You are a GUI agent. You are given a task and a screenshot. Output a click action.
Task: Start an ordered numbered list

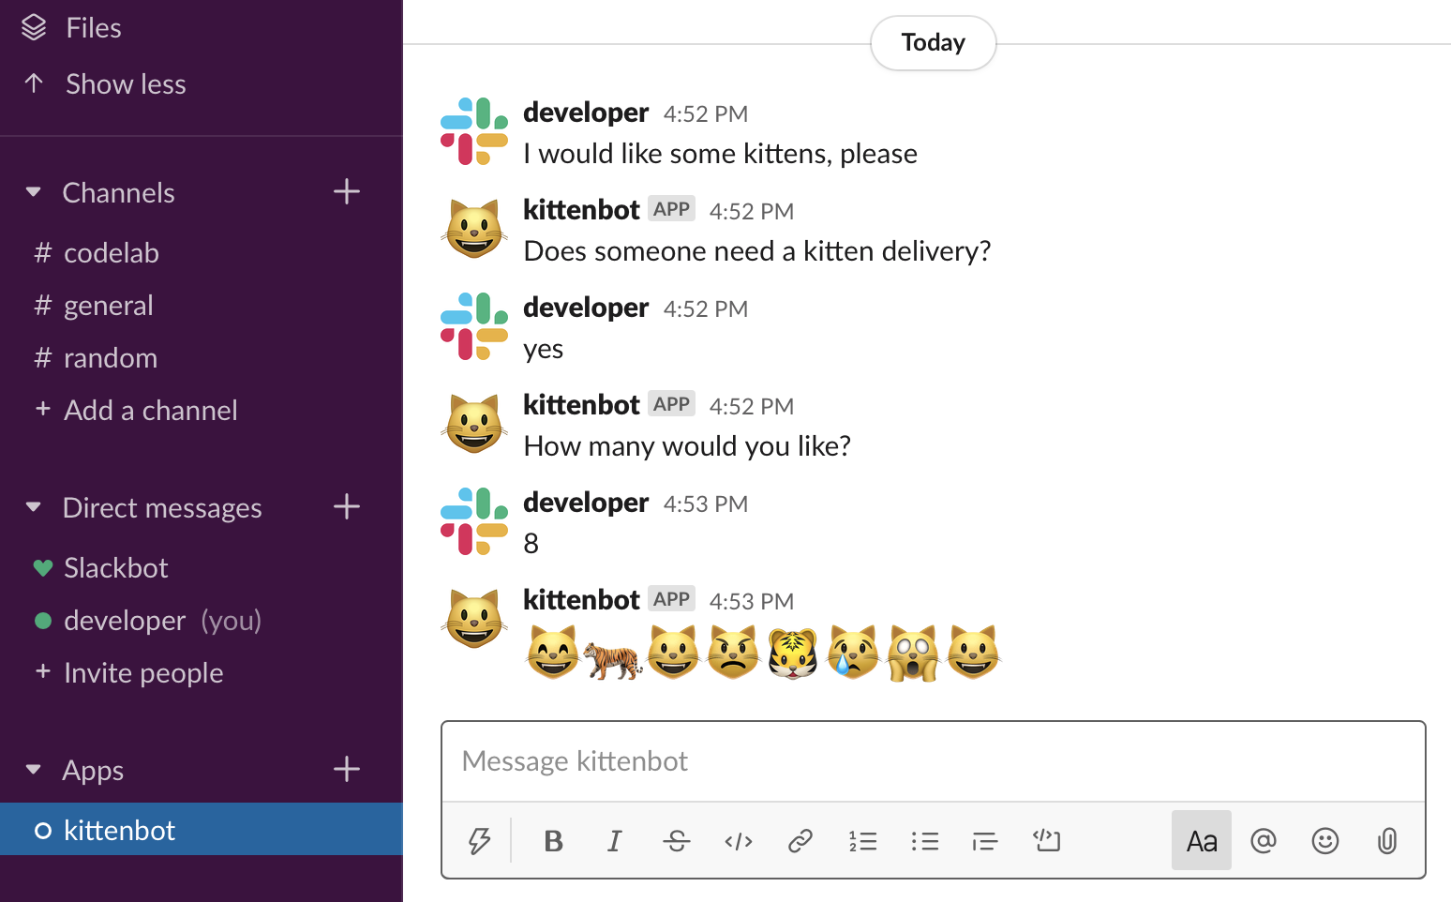tap(862, 841)
